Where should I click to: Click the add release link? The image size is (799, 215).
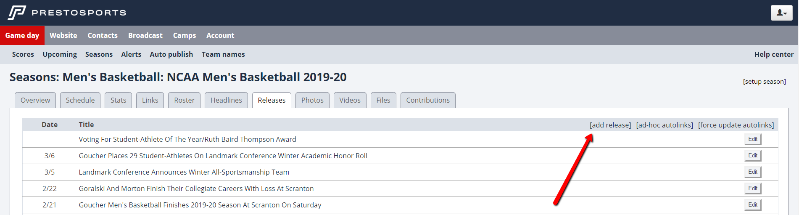[x=610, y=125]
